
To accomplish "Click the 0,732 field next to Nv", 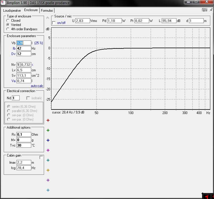I will pos(26,65).
